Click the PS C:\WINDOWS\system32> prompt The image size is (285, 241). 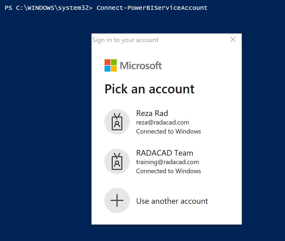tap(49, 8)
